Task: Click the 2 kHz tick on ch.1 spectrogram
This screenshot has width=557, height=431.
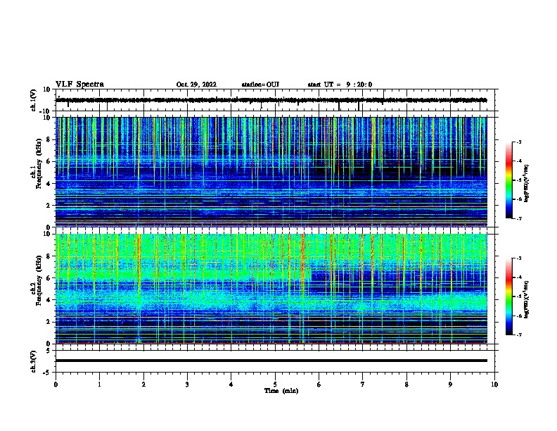Action: pyautogui.click(x=49, y=206)
